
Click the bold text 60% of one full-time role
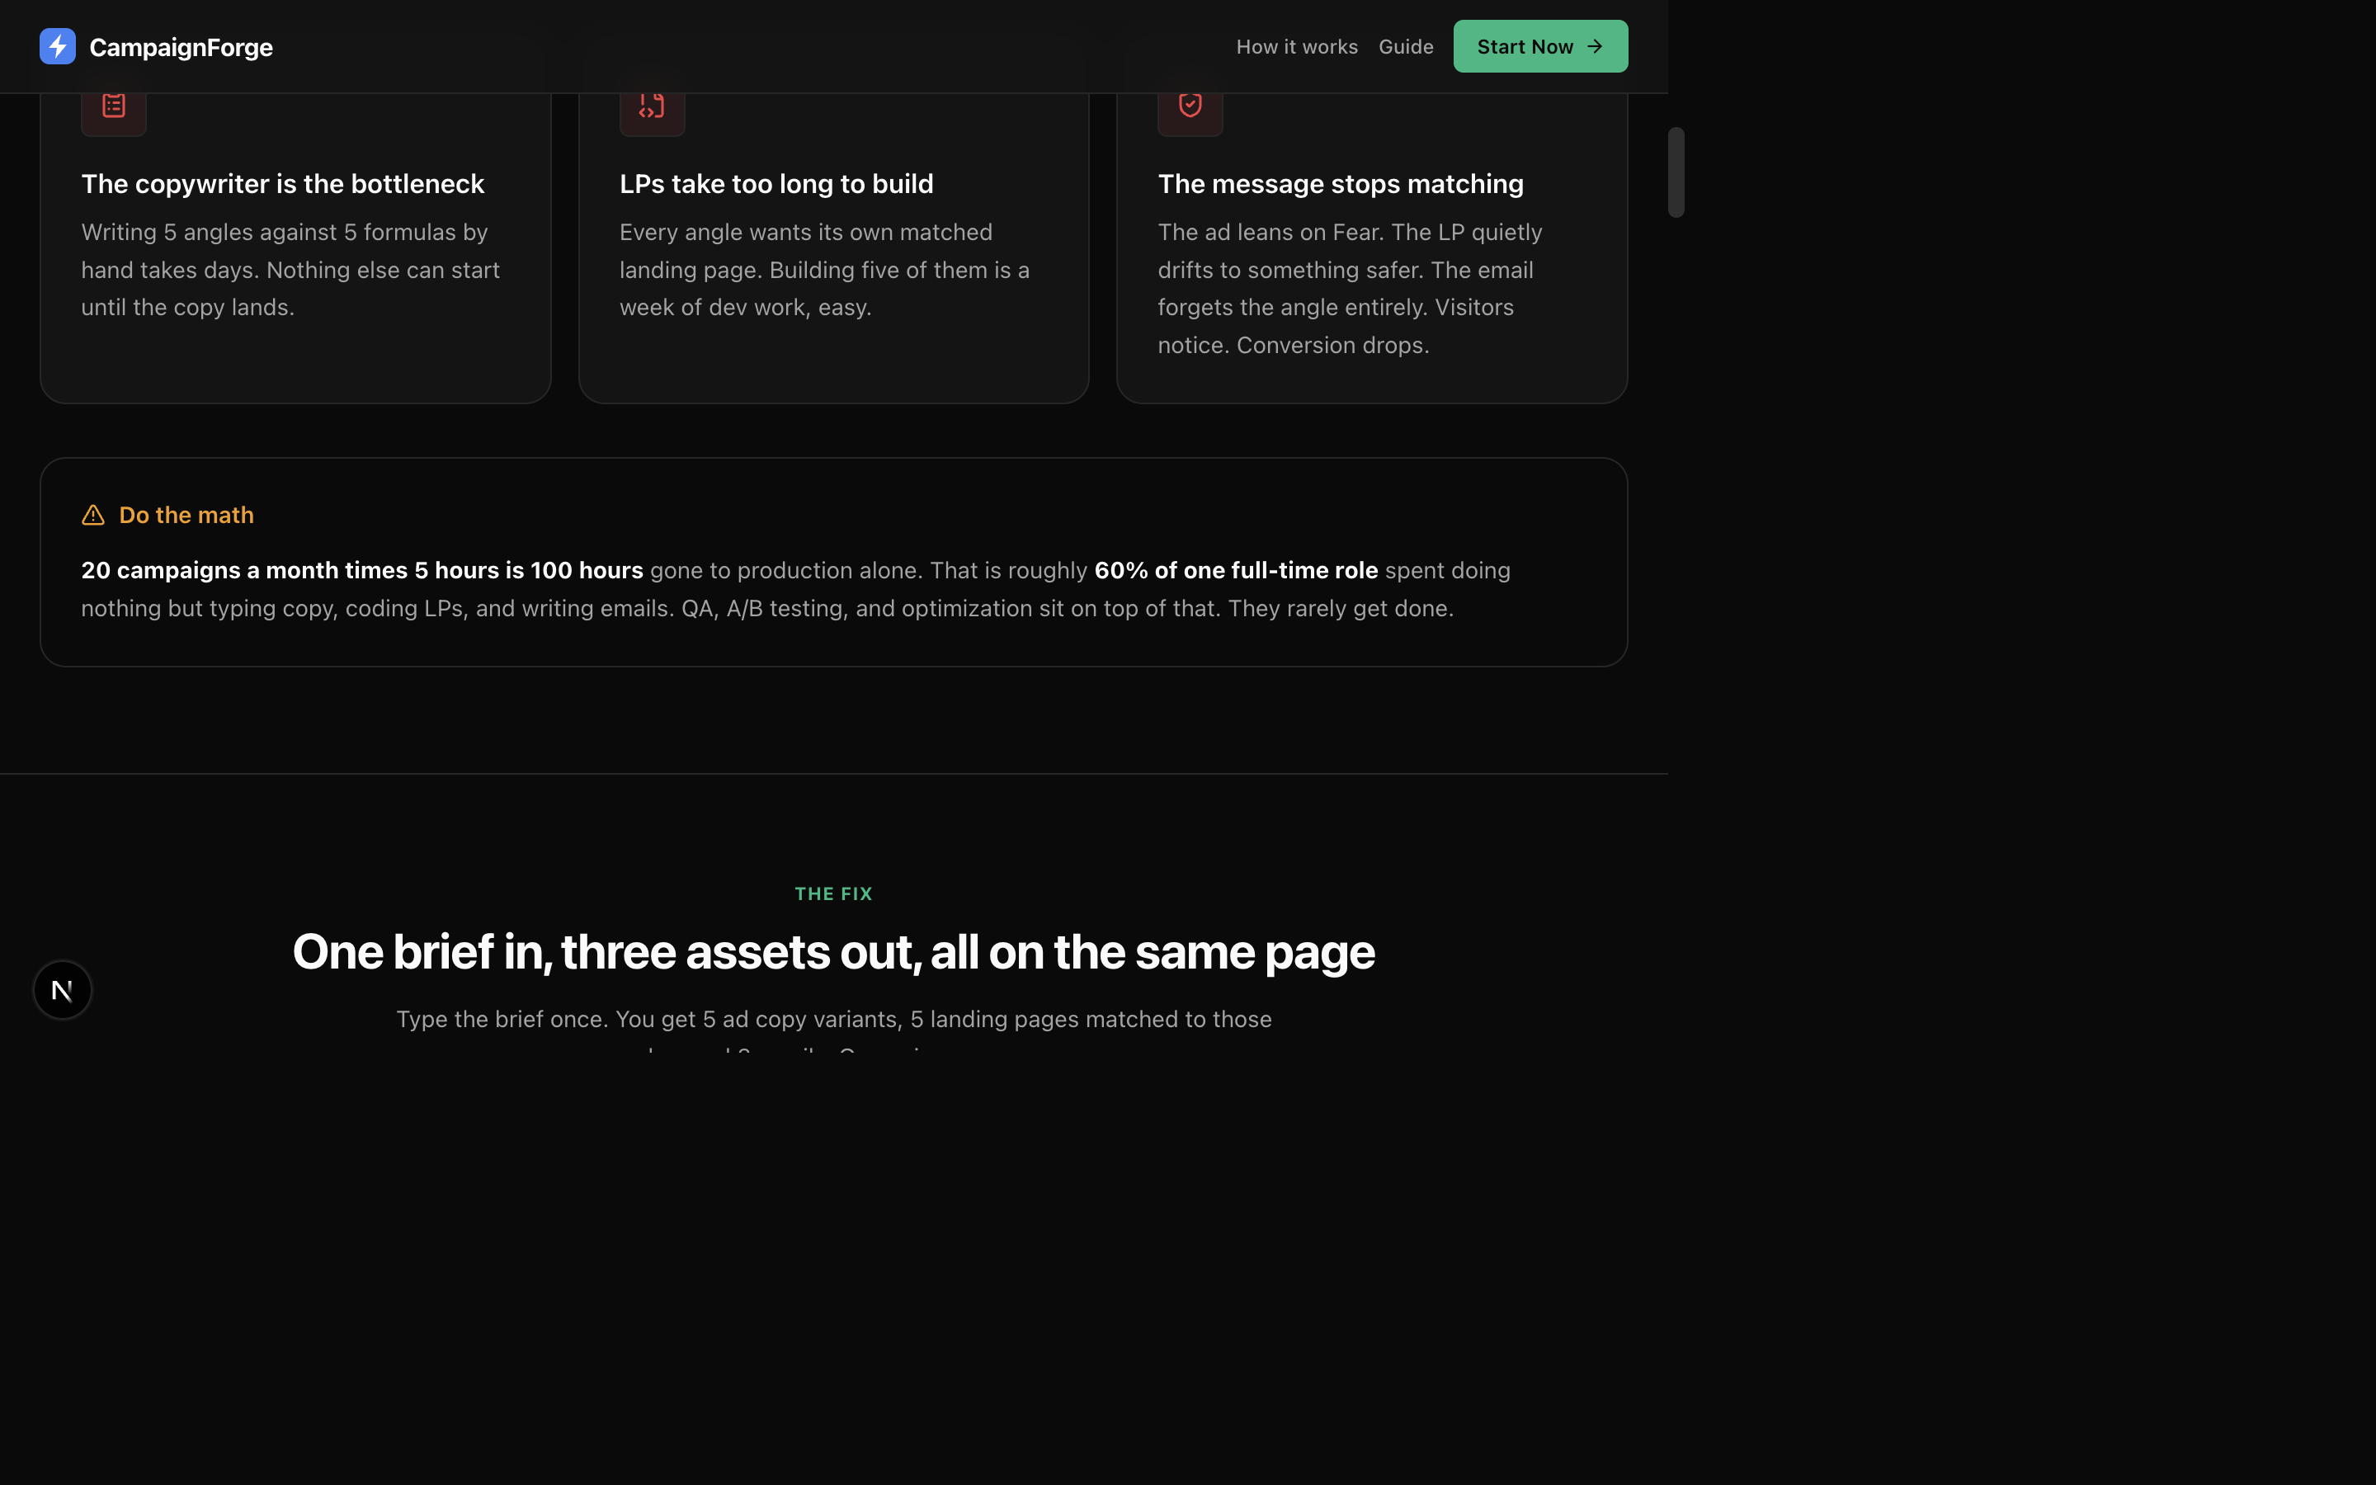coord(1236,571)
